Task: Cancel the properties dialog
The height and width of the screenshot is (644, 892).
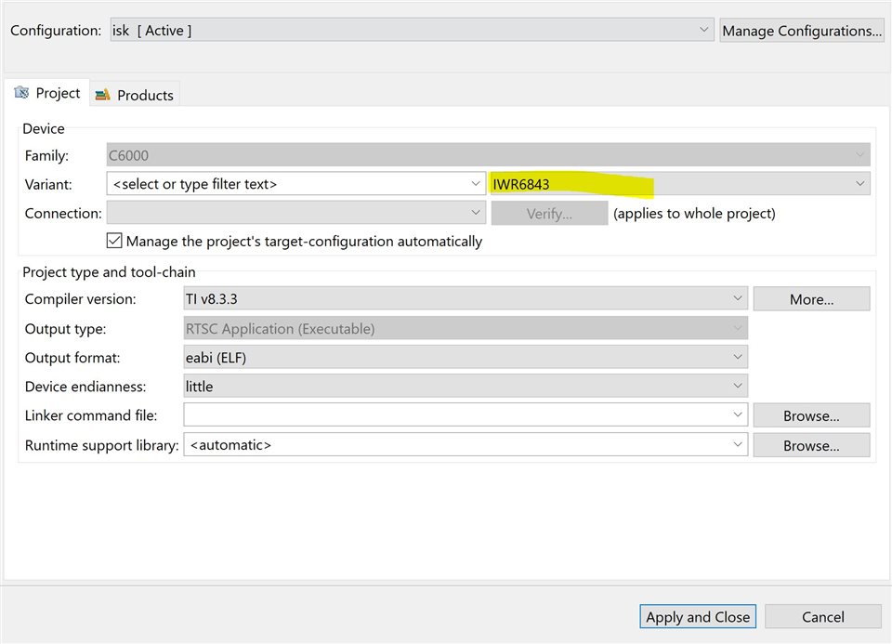Action: (822, 617)
